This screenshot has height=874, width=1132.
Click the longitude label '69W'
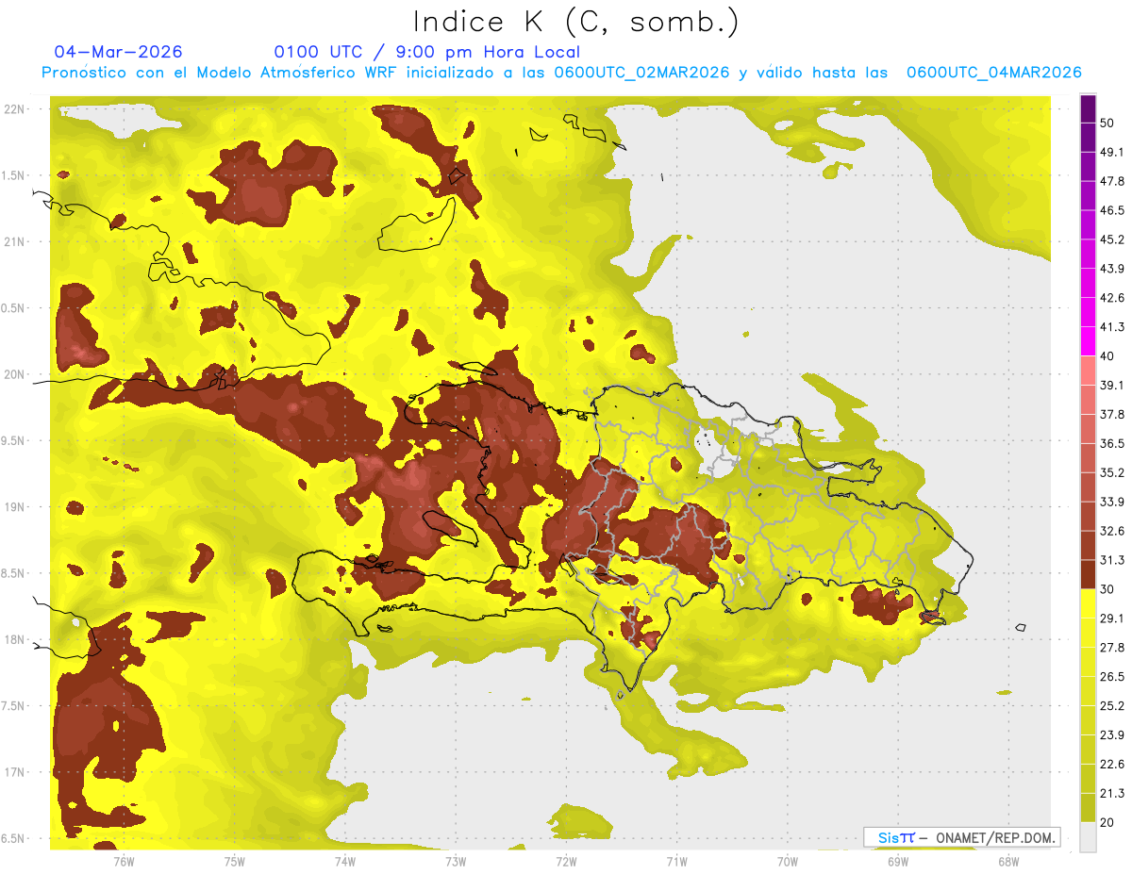click(x=898, y=861)
